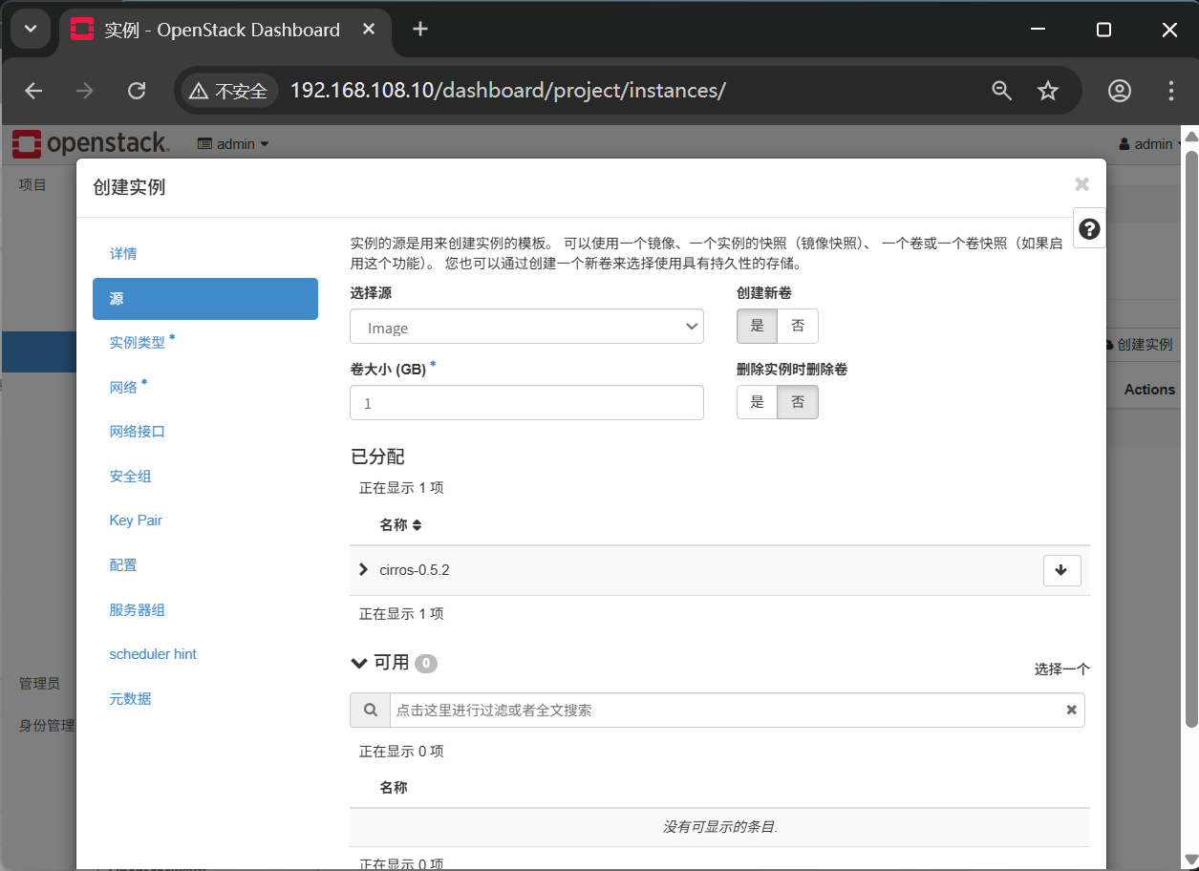
Task: Clear the filter box with the X icon
Action: click(1071, 711)
